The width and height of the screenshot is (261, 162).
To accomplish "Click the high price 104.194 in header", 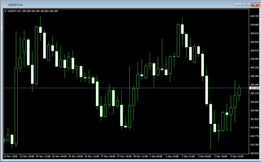I will [x=35, y=11].
